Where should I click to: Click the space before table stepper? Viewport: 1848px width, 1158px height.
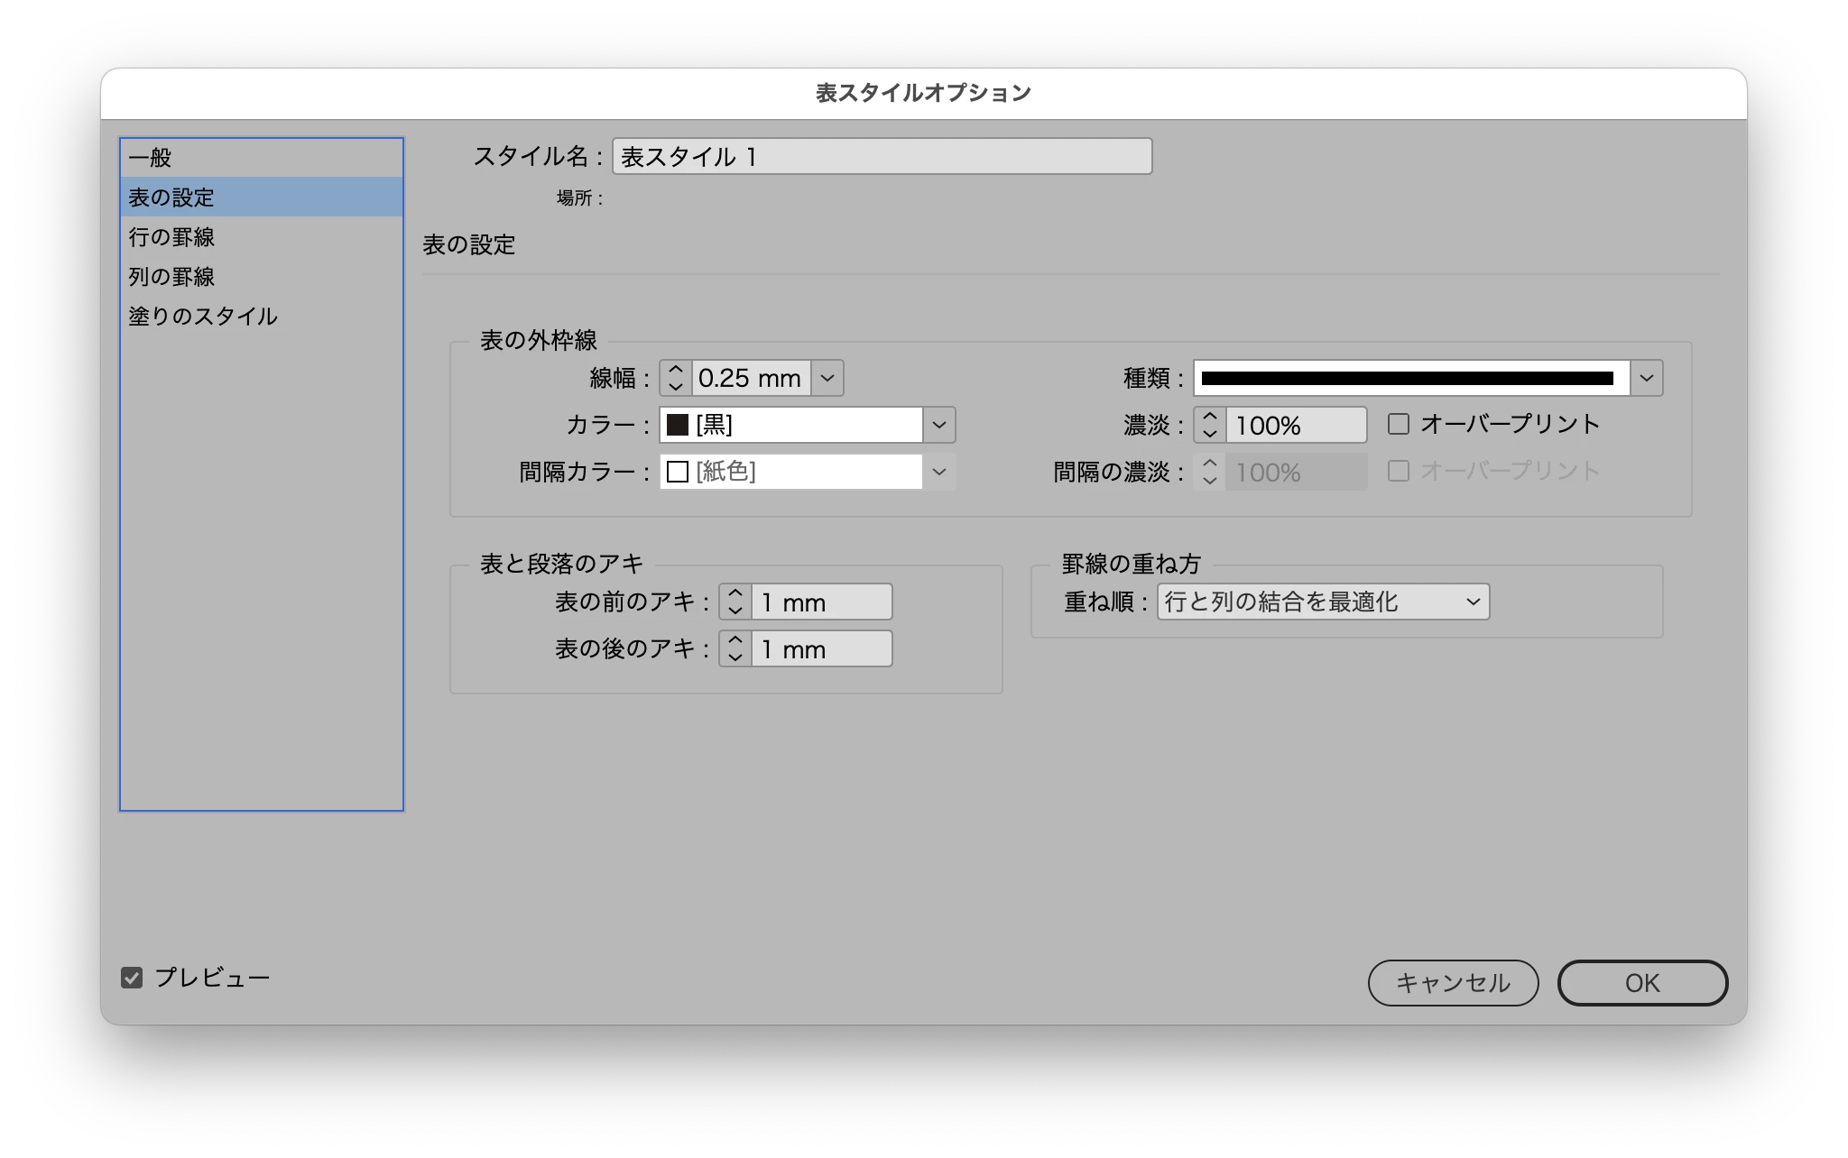[735, 602]
